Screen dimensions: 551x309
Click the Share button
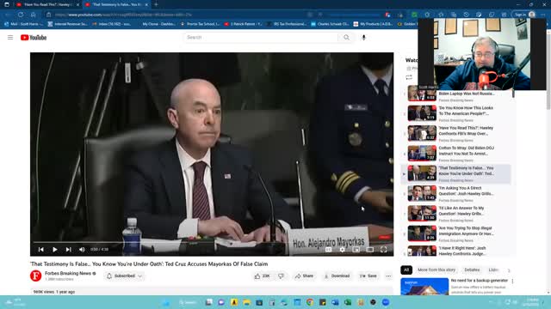[x=304, y=276]
